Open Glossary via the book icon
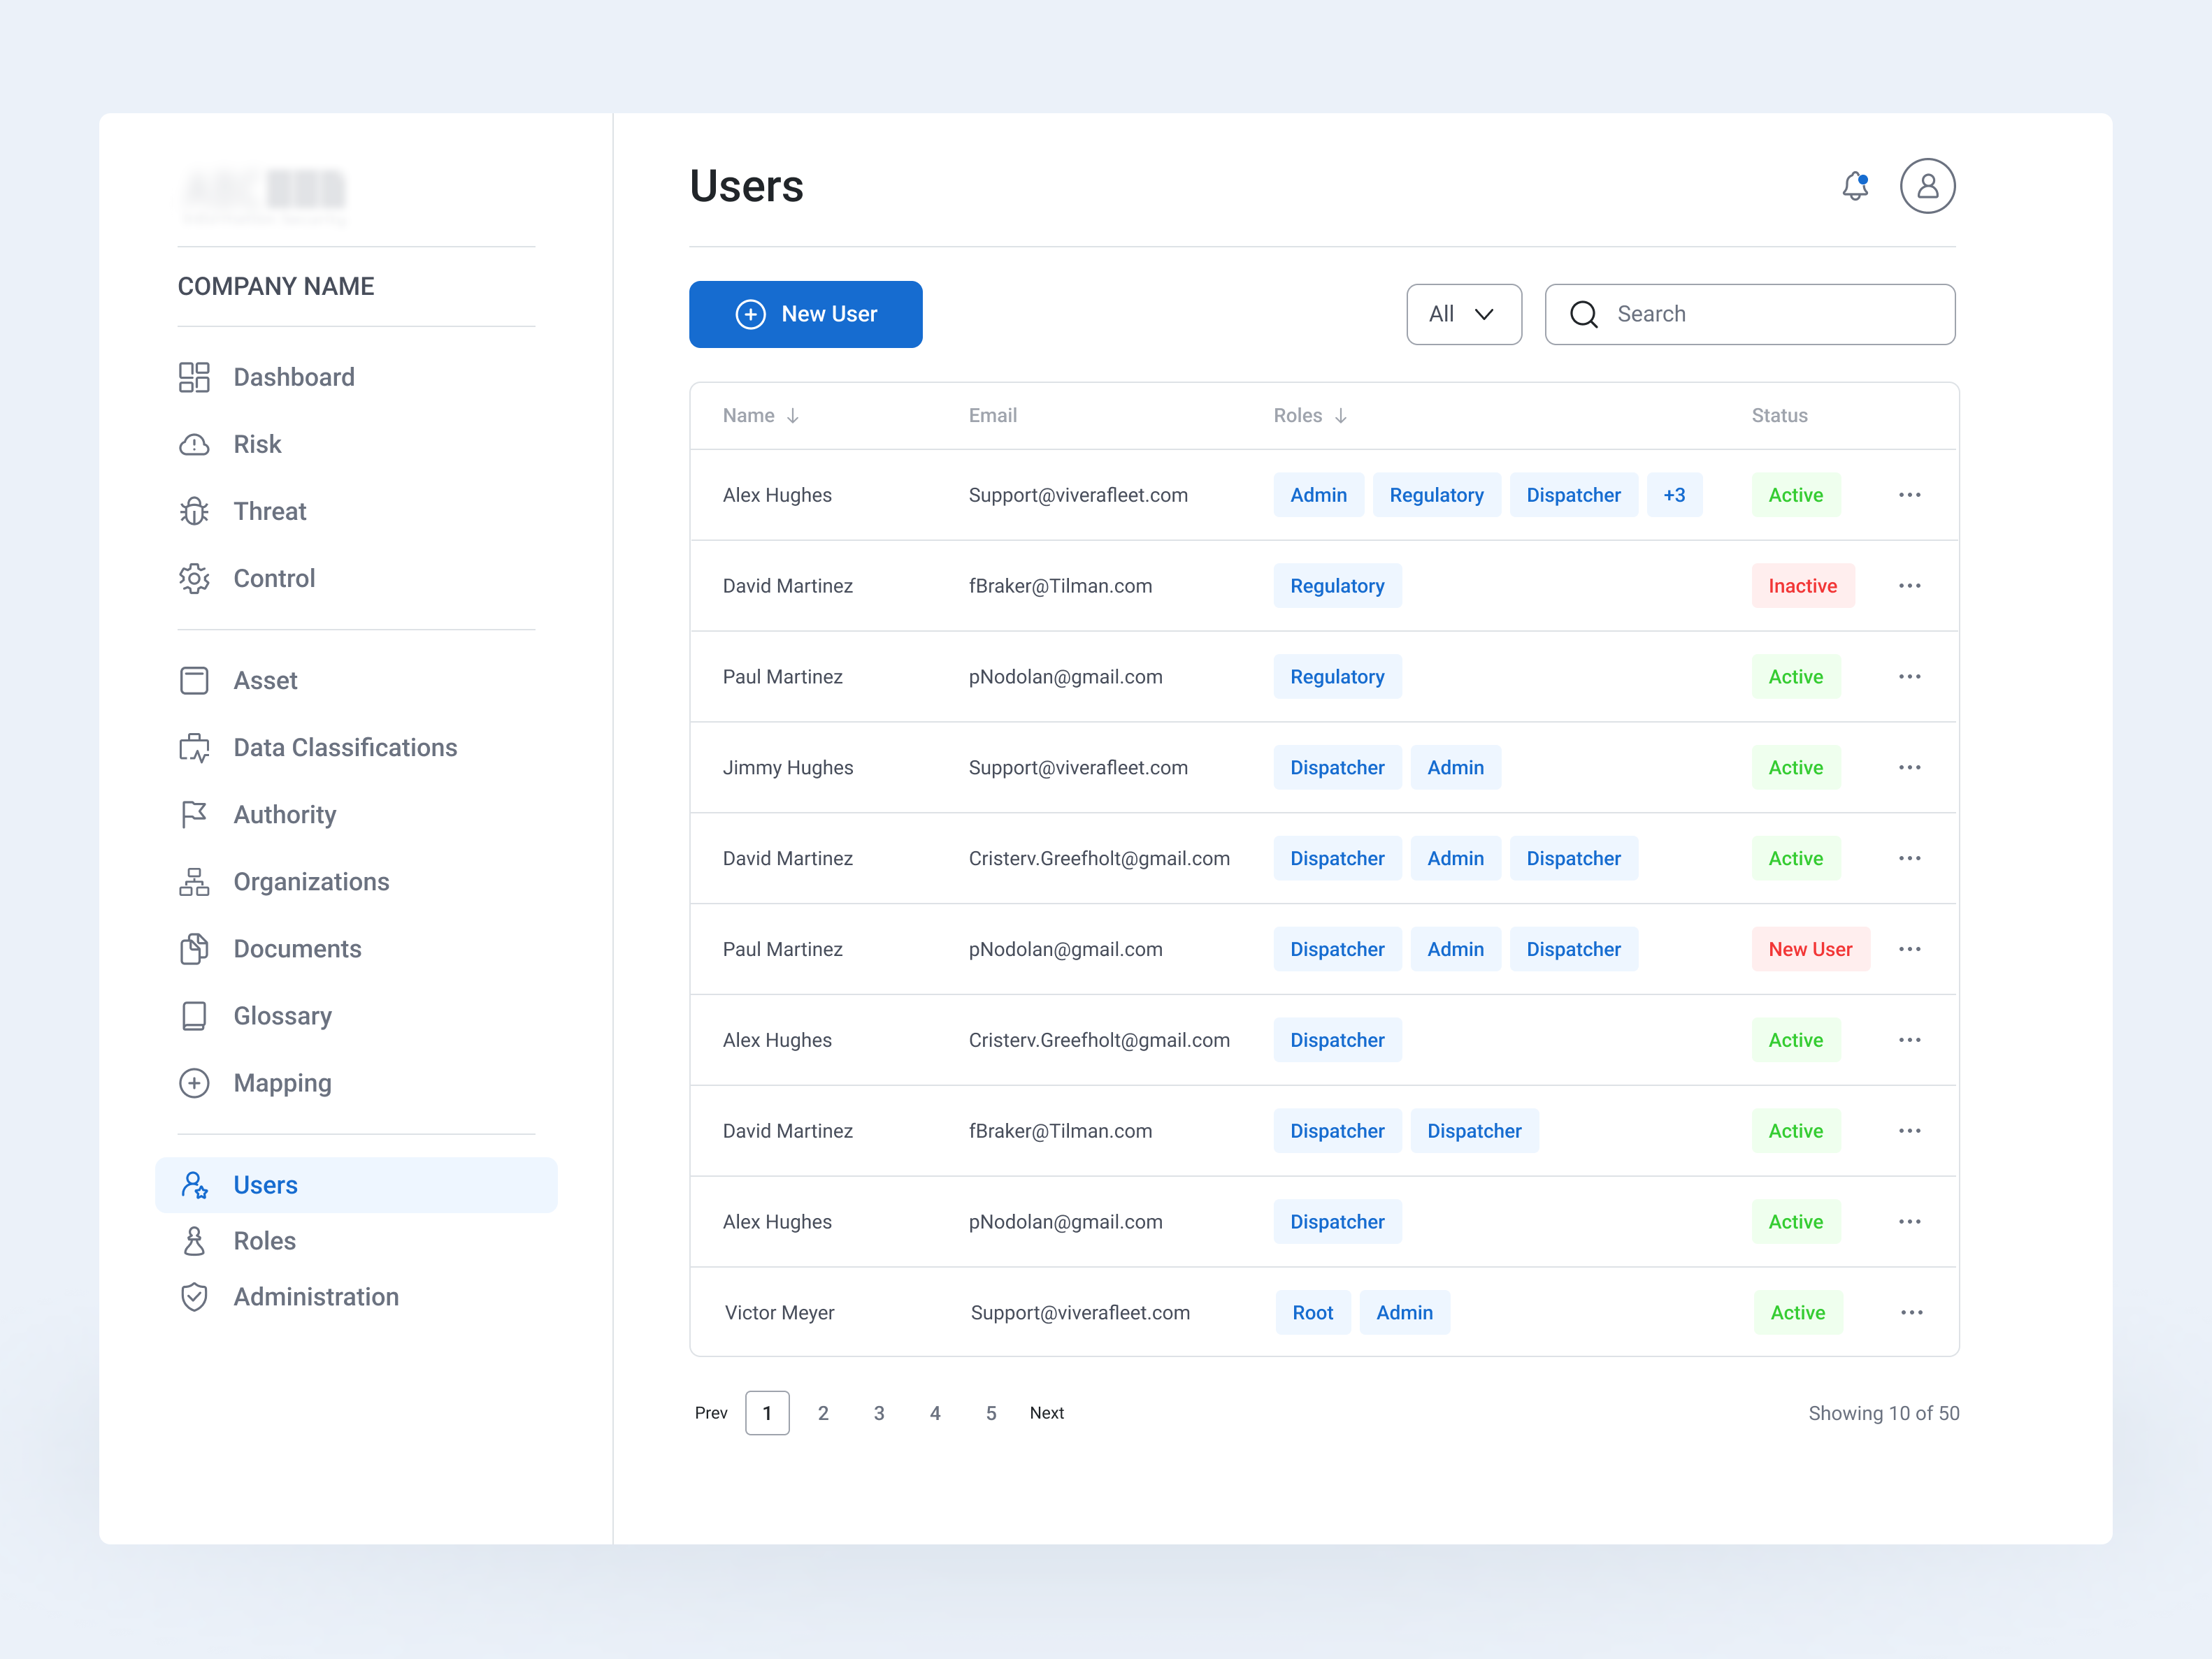2212x1659 pixels. (x=194, y=1015)
